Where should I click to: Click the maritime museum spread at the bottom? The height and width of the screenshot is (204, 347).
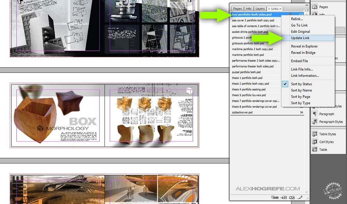(104, 189)
